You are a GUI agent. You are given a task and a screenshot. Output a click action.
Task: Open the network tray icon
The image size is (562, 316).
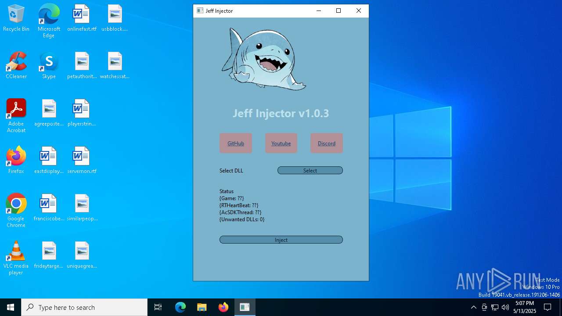(495, 307)
